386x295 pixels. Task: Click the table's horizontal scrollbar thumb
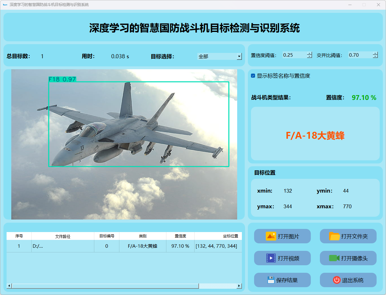click(x=105, y=286)
